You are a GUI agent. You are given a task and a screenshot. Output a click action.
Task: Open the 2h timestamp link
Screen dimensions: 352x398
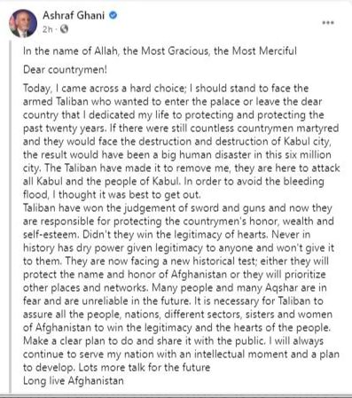[47, 29]
